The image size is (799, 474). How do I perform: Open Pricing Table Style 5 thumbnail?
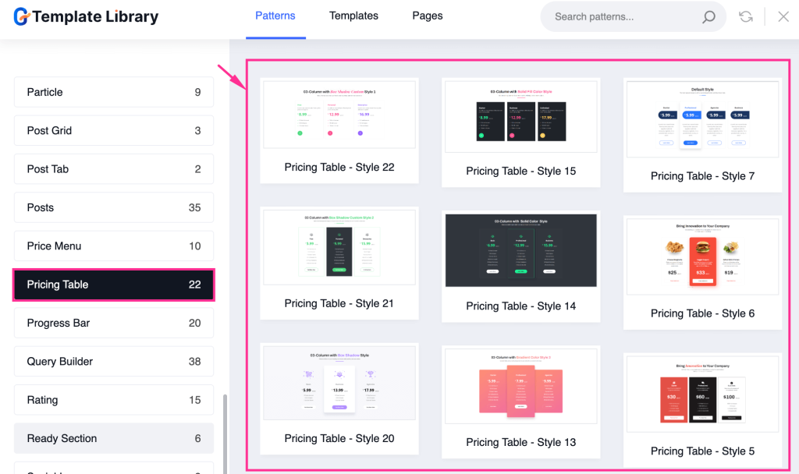coord(703,394)
